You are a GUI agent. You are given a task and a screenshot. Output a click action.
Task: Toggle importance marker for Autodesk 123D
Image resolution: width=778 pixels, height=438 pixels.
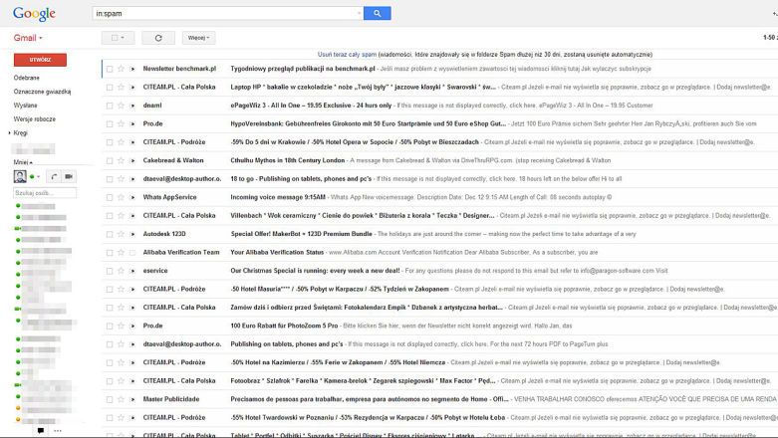pyautogui.click(x=132, y=234)
